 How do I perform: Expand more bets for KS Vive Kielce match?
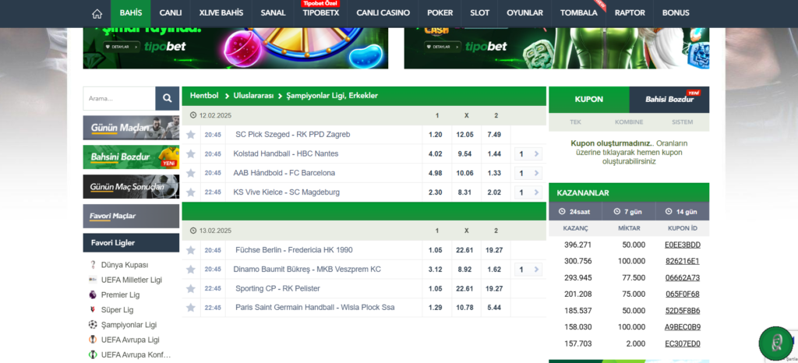pos(528,192)
